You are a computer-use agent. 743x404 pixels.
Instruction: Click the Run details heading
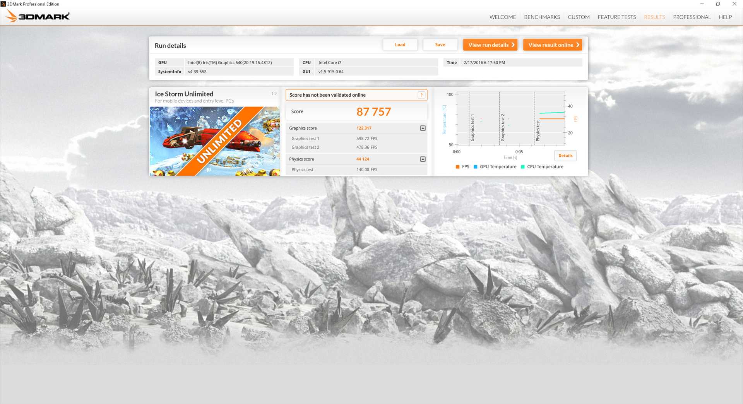pyautogui.click(x=170, y=46)
